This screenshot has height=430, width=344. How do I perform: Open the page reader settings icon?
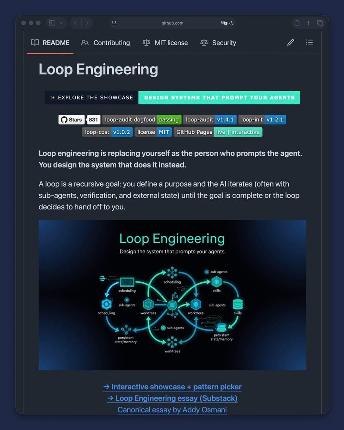(x=114, y=23)
